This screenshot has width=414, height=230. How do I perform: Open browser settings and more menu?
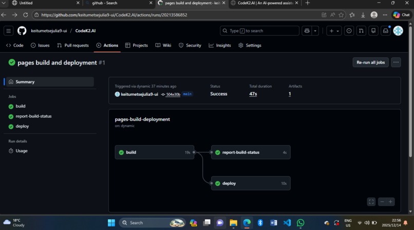(385, 15)
